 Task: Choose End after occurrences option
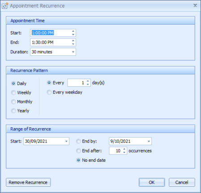click(x=89, y=151)
